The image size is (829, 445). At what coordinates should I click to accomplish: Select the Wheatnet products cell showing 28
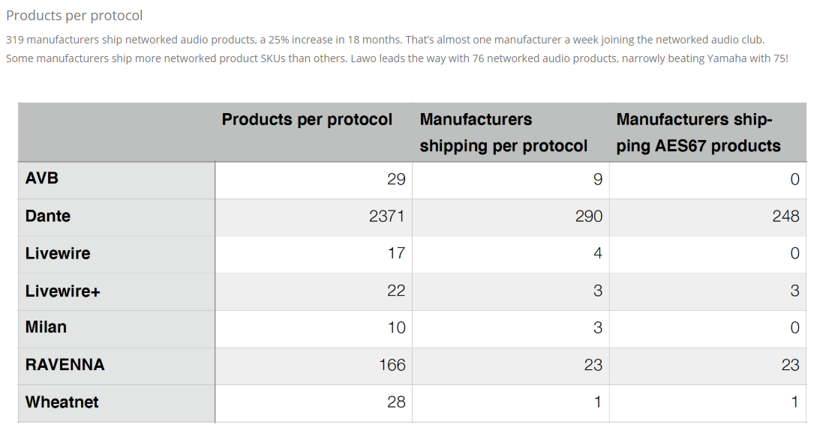pyautogui.click(x=314, y=403)
